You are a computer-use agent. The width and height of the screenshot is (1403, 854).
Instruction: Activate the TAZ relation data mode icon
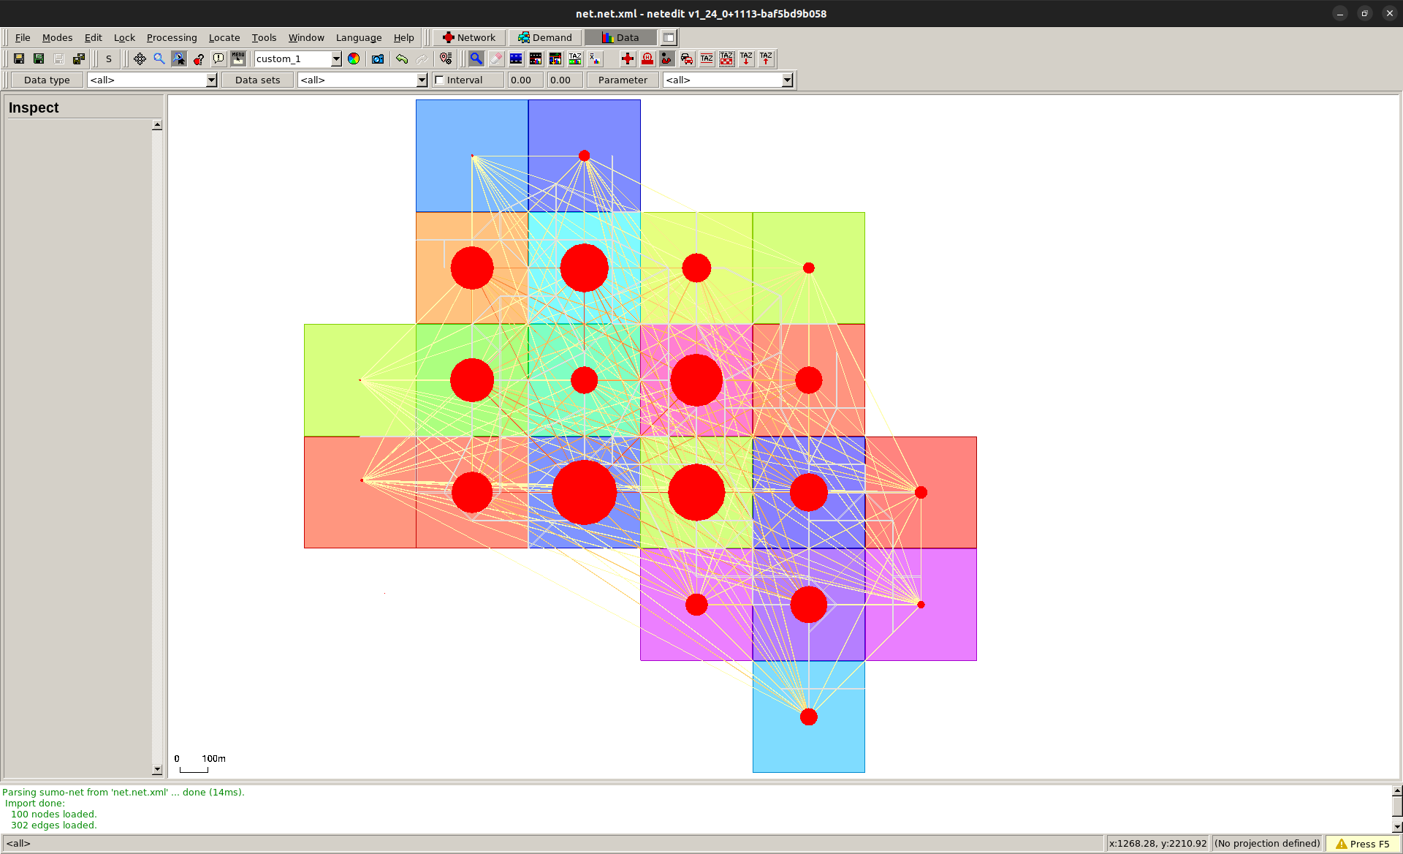[x=575, y=58]
